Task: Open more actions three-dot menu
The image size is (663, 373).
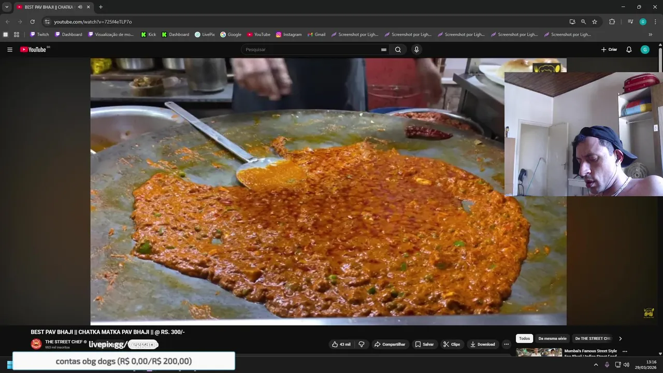Action: 507,345
